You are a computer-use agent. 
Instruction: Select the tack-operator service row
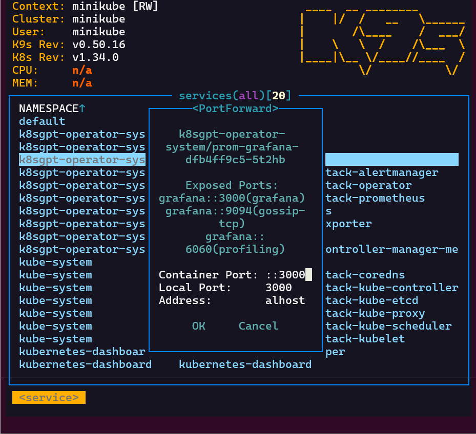(368, 185)
